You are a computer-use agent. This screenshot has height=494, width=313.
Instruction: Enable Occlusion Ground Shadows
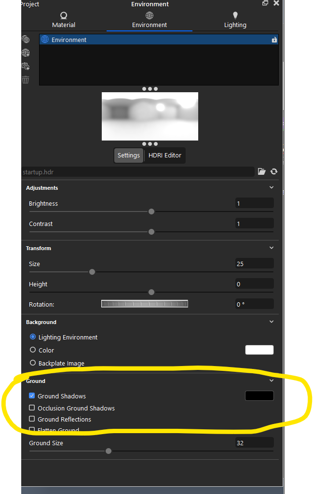(x=32, y=408)
